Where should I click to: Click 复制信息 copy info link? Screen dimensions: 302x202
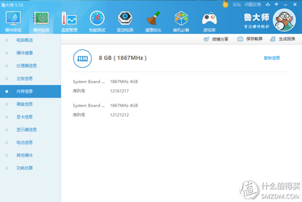pyautogui.click(x=272, y=58)
